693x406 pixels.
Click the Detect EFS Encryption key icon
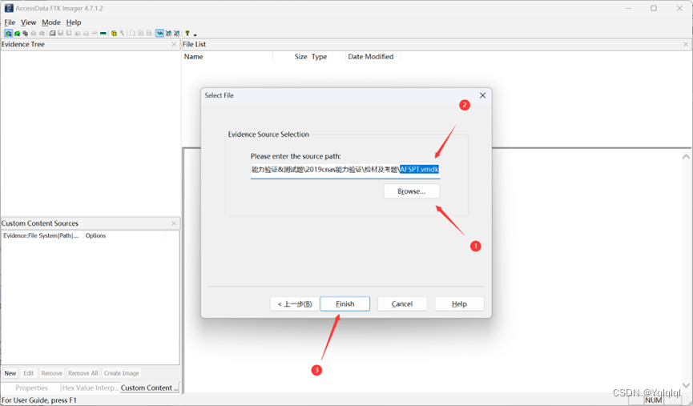(x=122, y=33)
